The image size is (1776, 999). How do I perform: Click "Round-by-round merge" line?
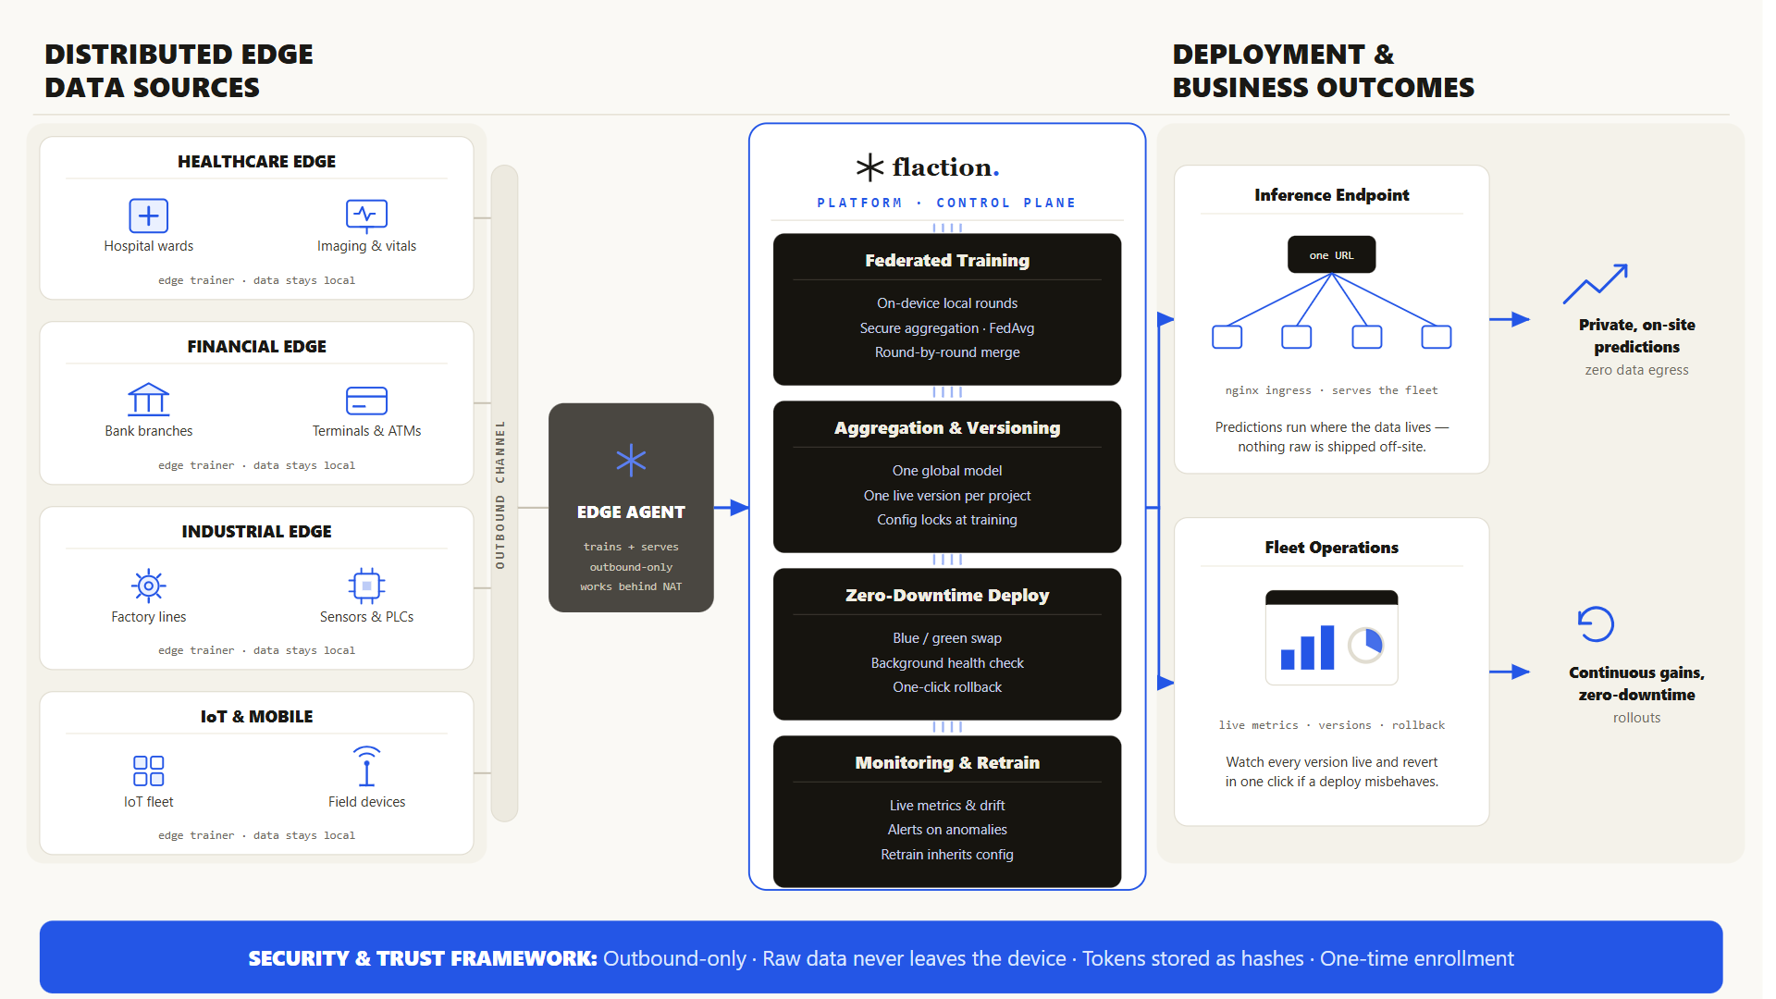point(947,352)
